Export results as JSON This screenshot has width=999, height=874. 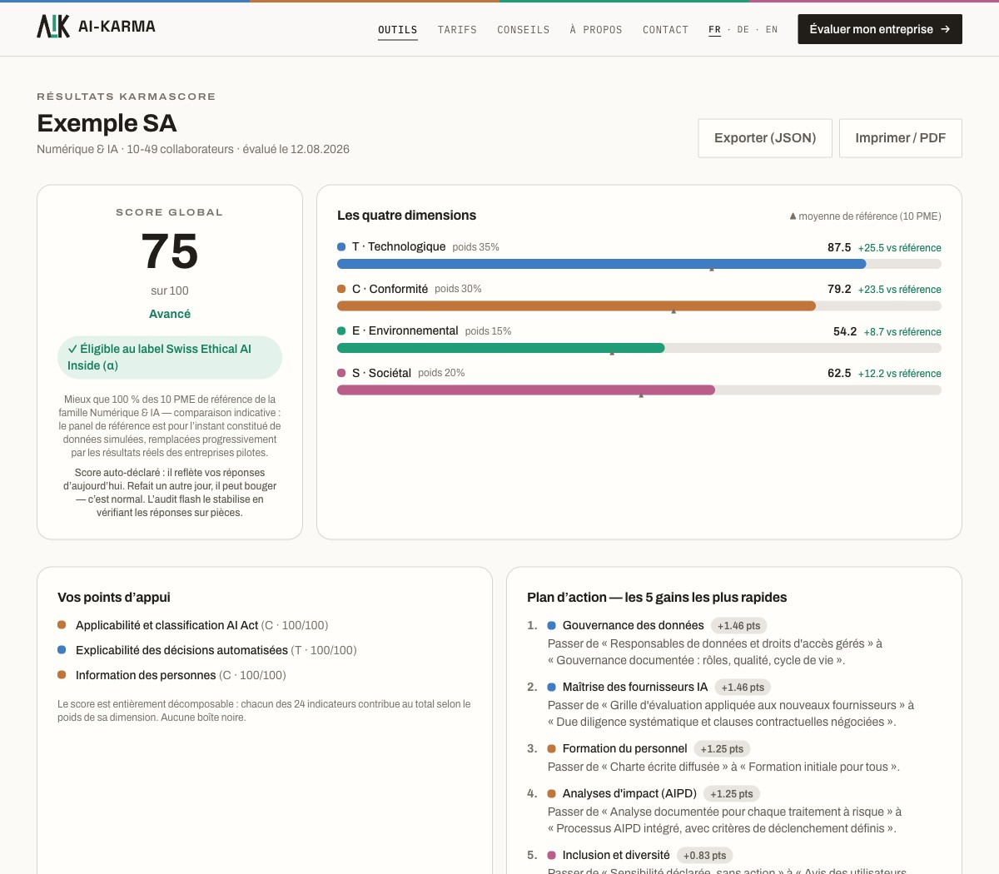click(765, 138)
